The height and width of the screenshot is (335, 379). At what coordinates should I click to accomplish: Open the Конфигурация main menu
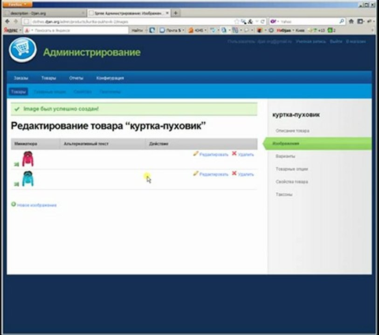coord(110,78)
